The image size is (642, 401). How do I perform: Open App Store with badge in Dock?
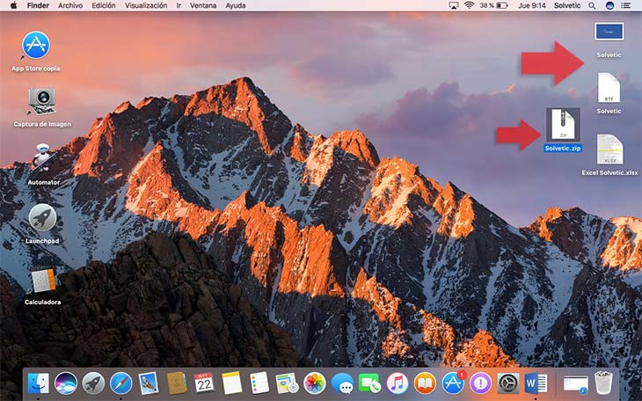453,383
